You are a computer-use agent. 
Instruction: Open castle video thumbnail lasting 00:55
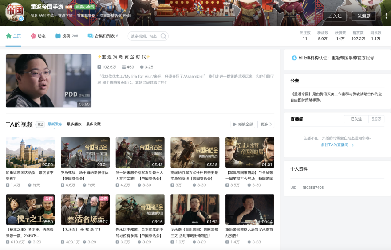coord(30,152)
